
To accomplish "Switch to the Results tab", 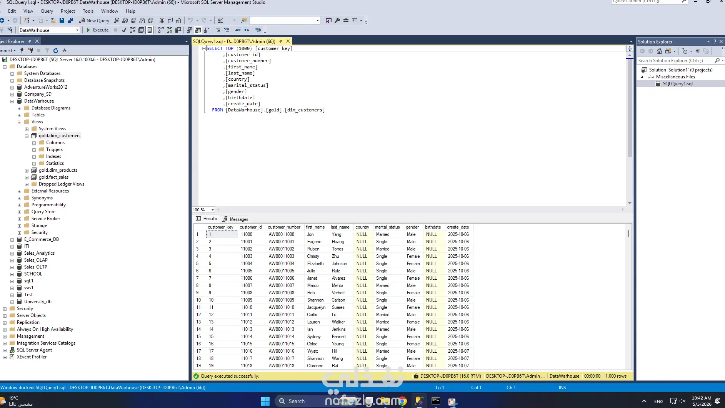I will (207, 219).
